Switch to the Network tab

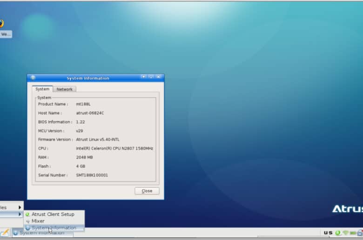65,89
